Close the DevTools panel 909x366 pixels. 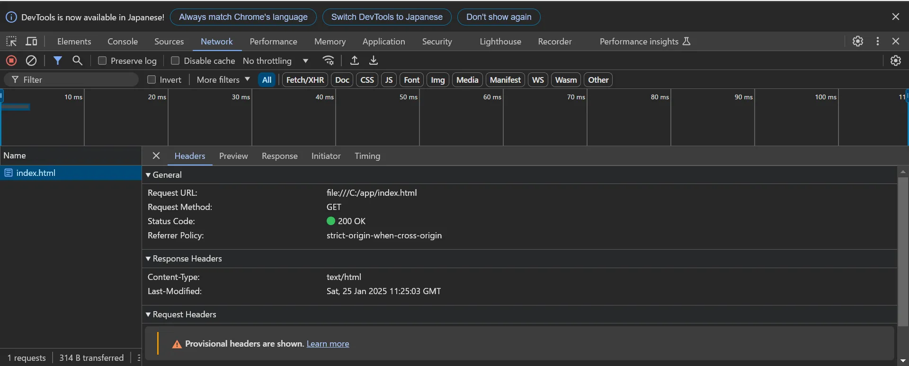(896, 41)
